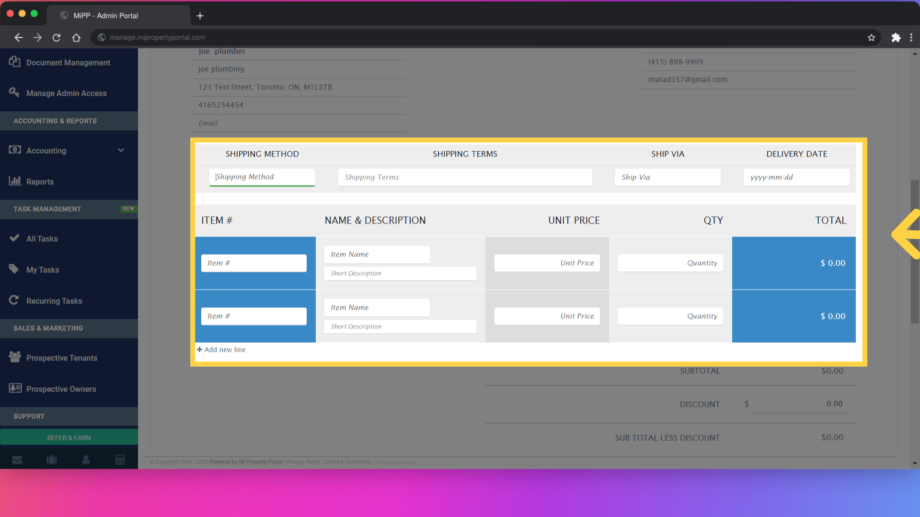The image size is (920, 517).
Task: Click the All Tasks checkmark icon
Action: [x=14, y=238]
